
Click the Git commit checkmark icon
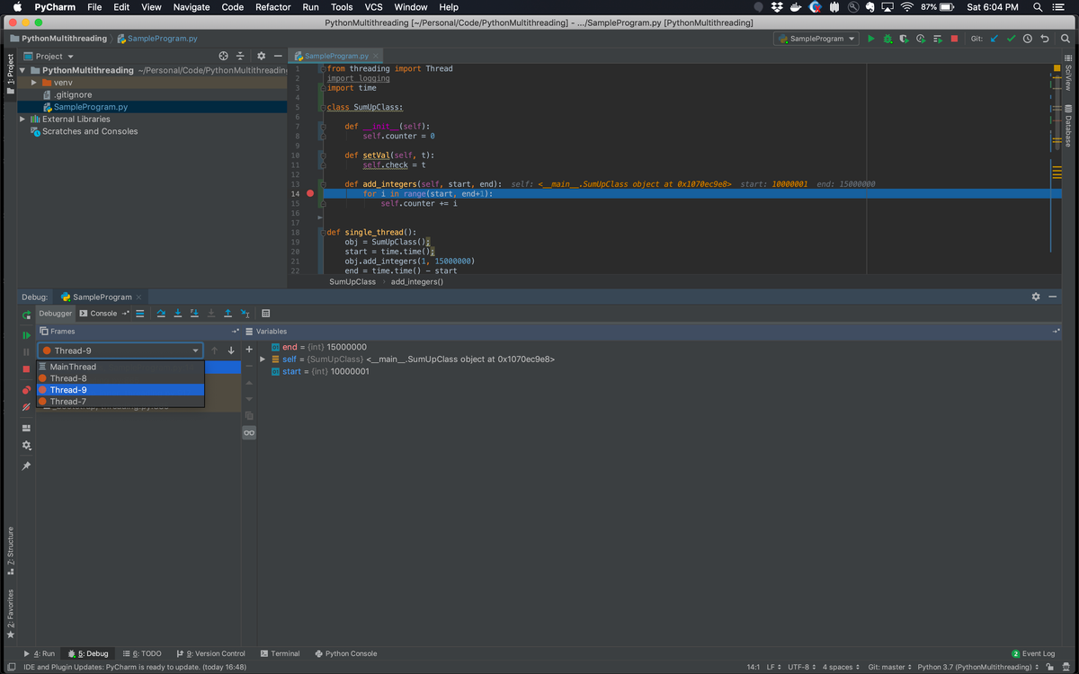coord(1011,39)
